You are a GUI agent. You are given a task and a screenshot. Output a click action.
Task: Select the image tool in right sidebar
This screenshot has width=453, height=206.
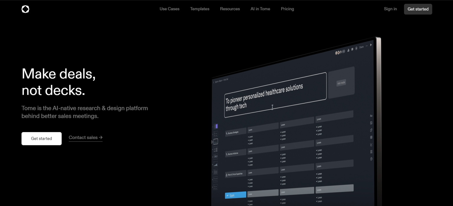371,123
